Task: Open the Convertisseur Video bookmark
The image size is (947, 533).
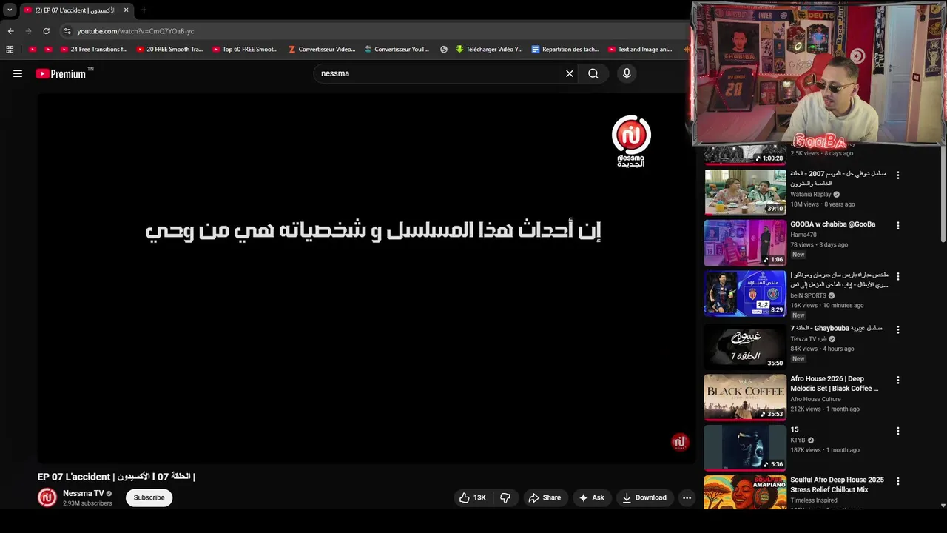Action: (x=322, y=50)
